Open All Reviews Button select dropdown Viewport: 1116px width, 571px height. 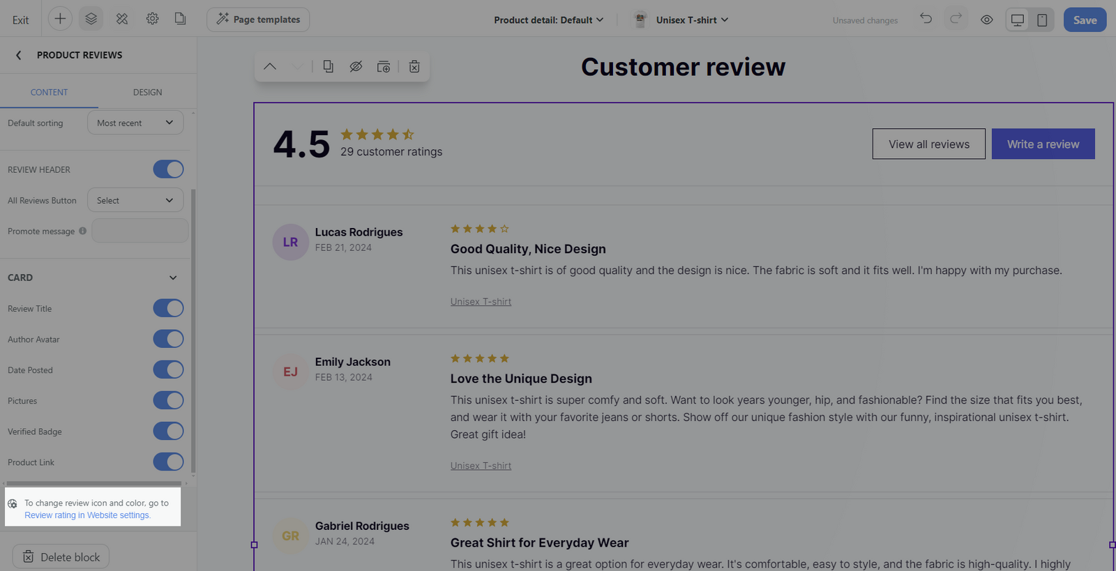[135, 200]
